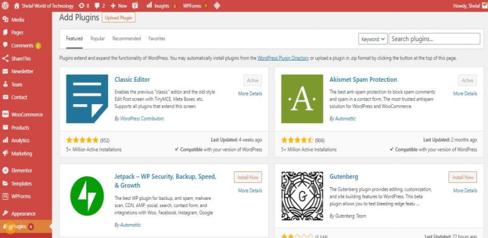The height and width of the screenshot is (238, 488).
Task: Click Products icon in sidebar
Action: point(5,127)
